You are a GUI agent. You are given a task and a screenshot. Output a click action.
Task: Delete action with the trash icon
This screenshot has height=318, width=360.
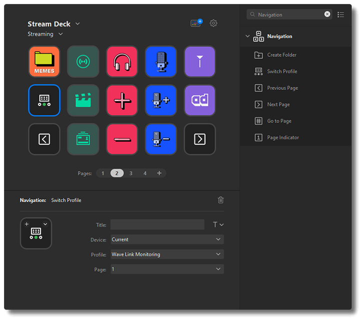[x=220, y=200]
